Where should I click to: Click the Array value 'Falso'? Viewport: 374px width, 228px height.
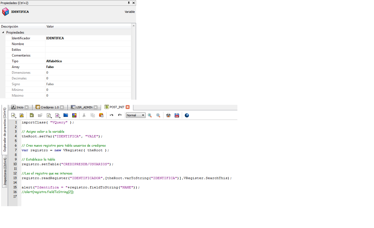(50, 67)
